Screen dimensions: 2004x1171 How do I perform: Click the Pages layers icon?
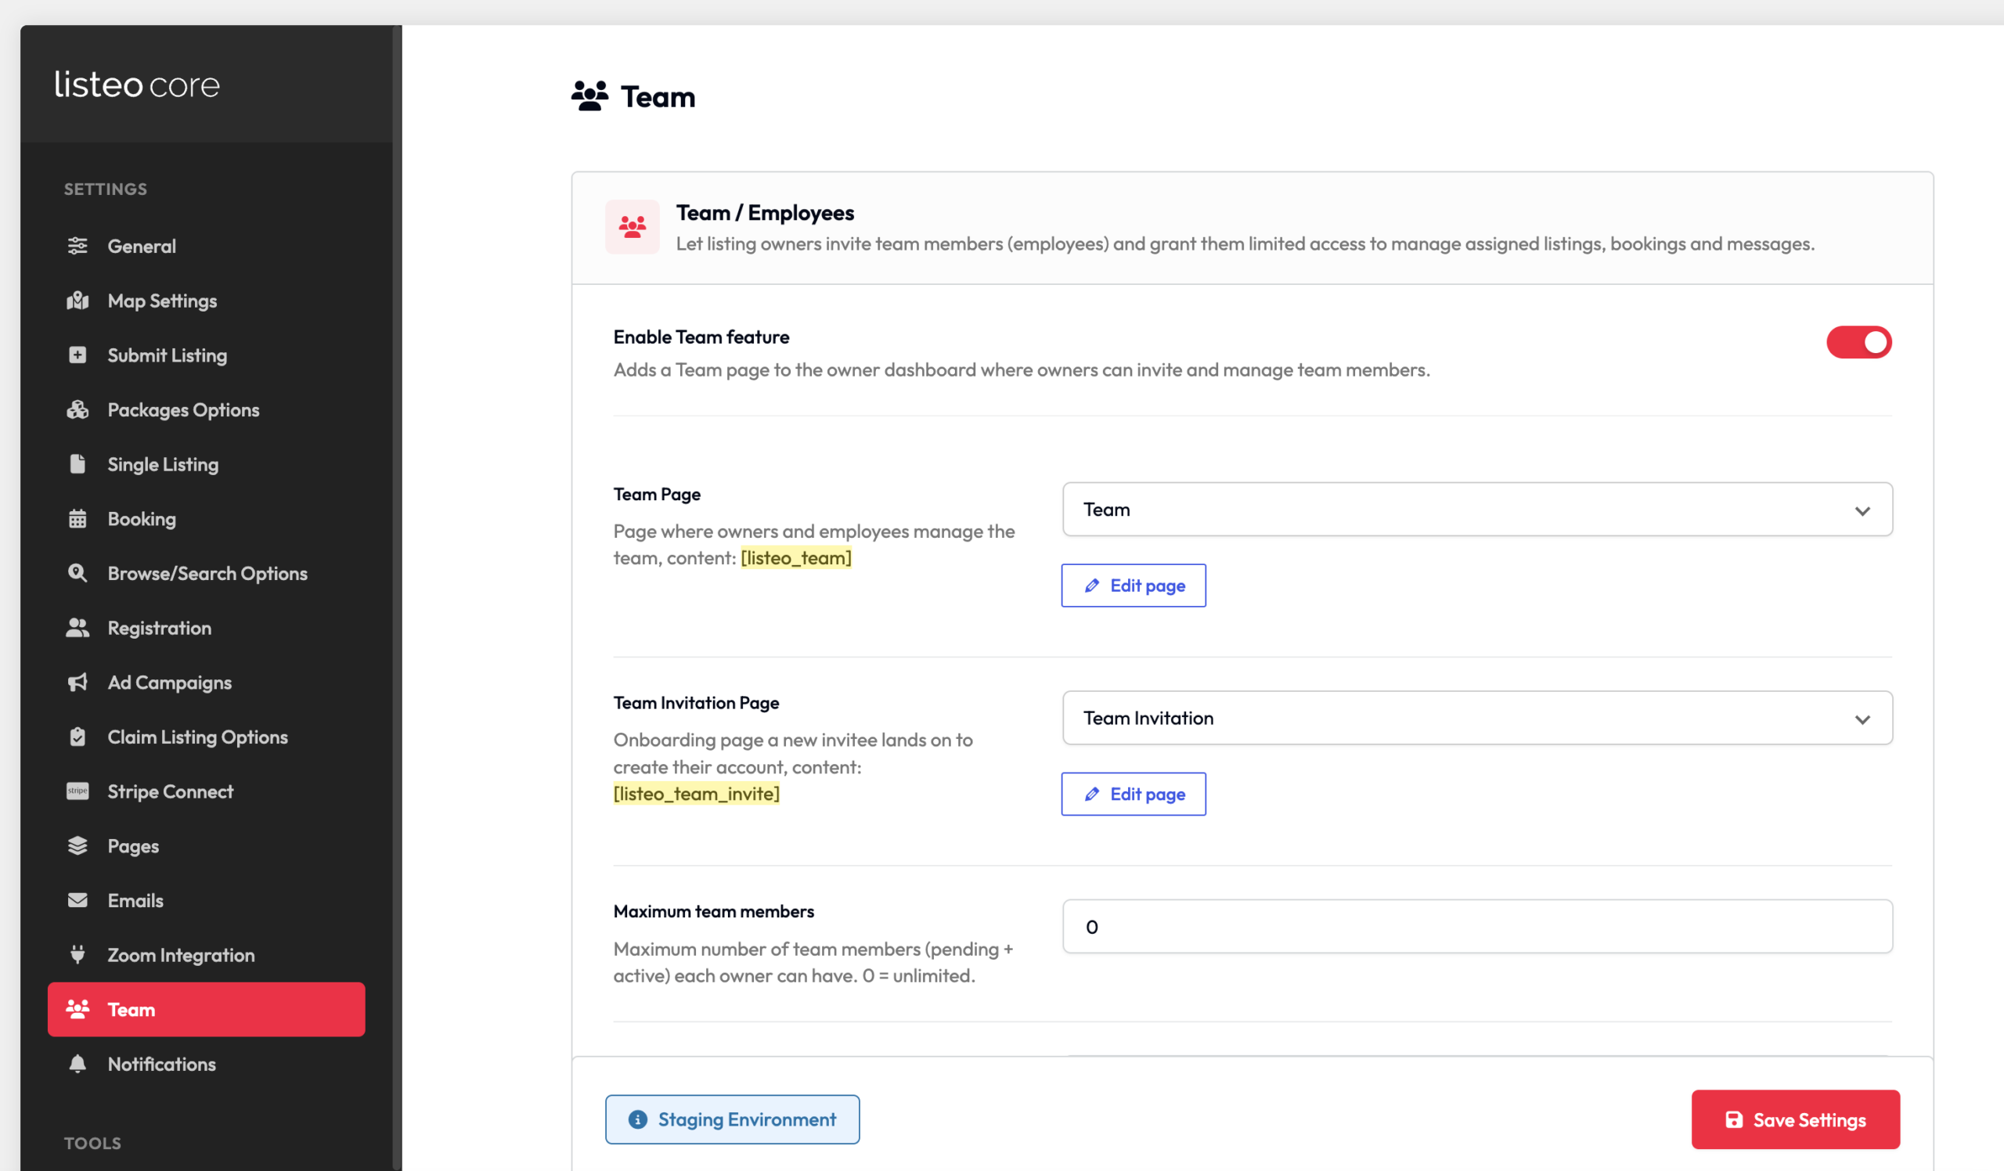pyautogui.click(x=77, y=845)
